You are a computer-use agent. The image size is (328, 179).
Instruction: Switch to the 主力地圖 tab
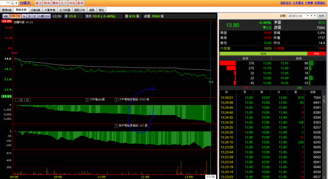pos(65,10)
